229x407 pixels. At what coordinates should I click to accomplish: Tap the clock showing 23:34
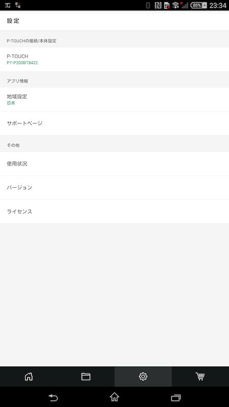[218, 5]
